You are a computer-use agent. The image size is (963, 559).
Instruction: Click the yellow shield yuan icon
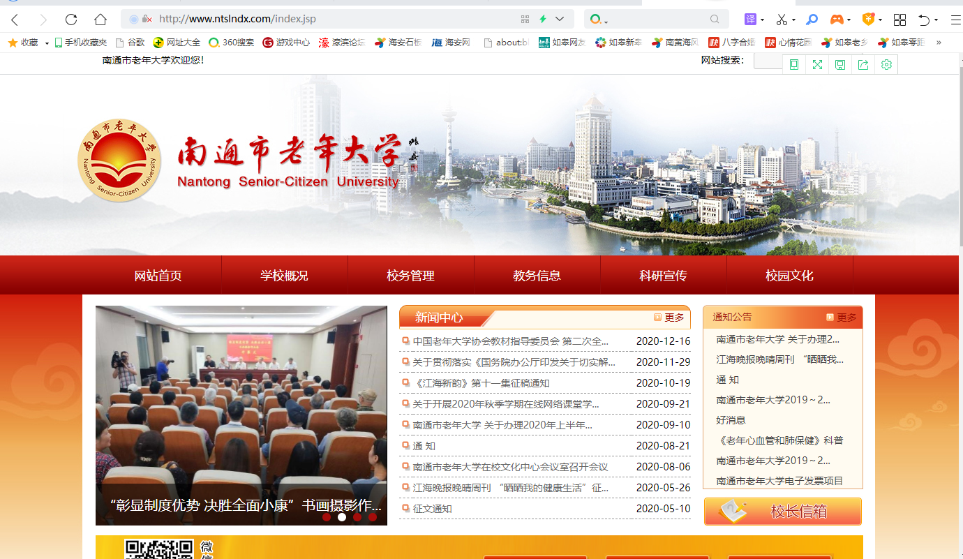869,19
